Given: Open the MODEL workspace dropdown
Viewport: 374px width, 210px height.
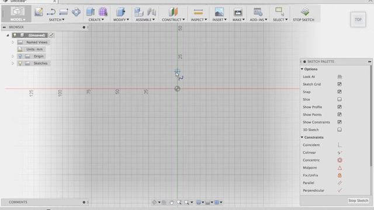Looking at the screenshot, I should (x=18, y=19).
